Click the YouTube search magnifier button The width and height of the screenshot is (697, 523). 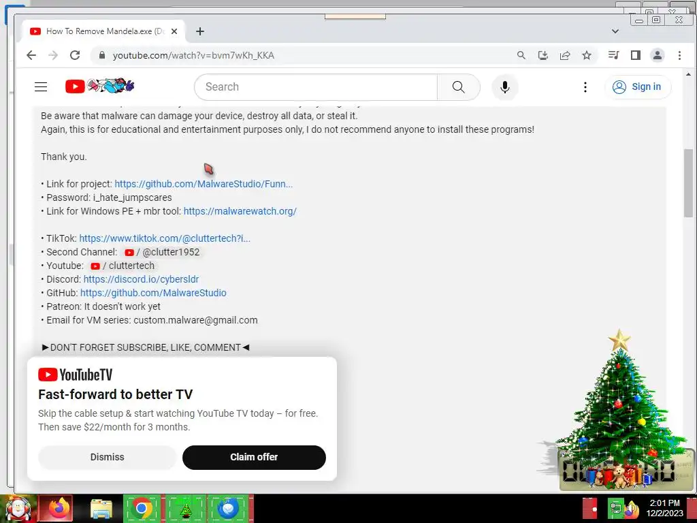(459, 86)
